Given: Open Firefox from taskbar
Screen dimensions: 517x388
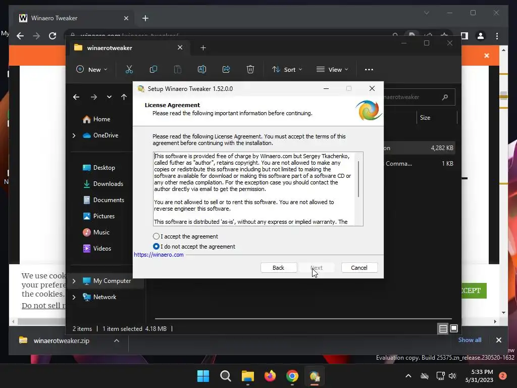Looking at the screenshot, I should 270,376.
